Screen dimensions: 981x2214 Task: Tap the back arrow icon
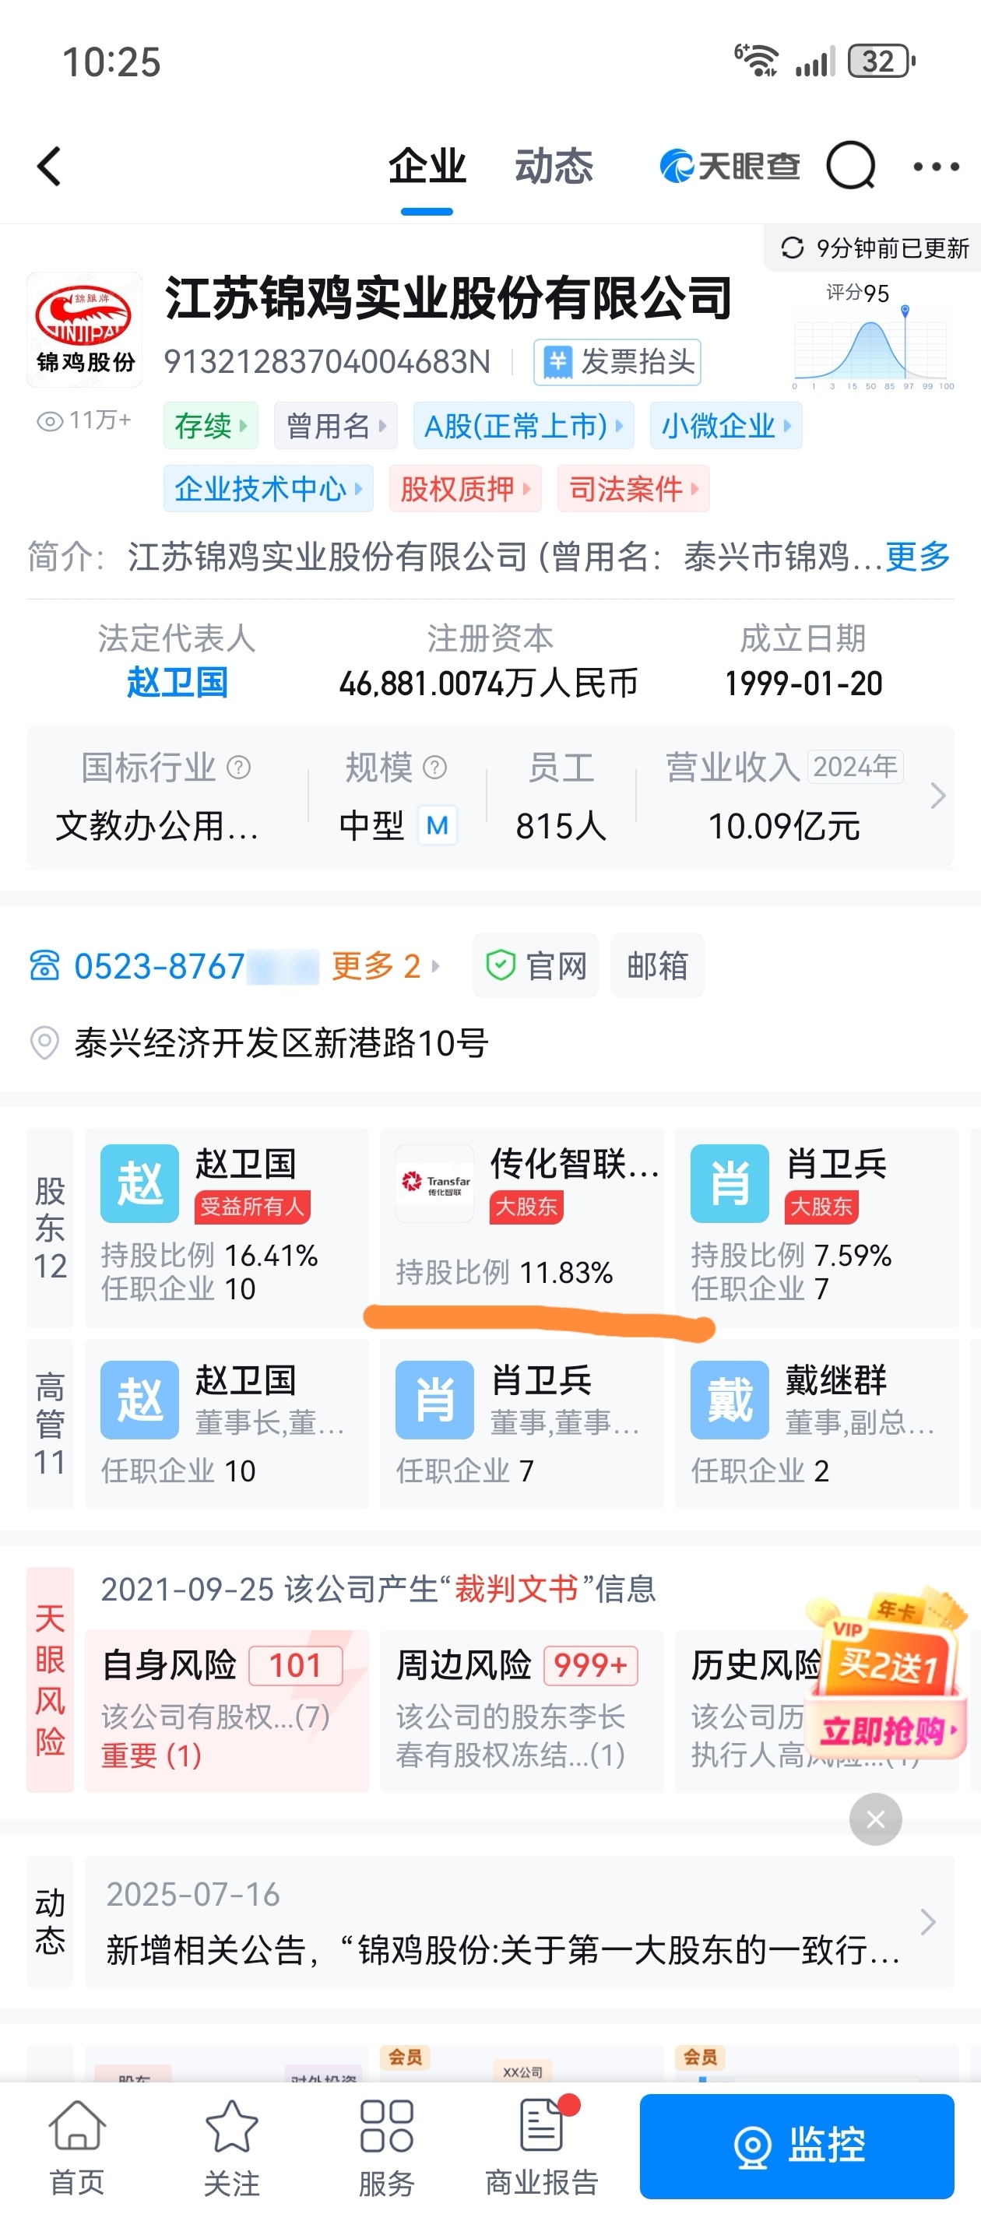(50, 166)
